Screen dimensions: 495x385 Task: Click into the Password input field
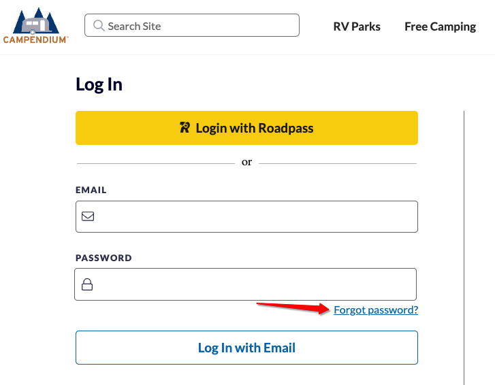[246, 284]
